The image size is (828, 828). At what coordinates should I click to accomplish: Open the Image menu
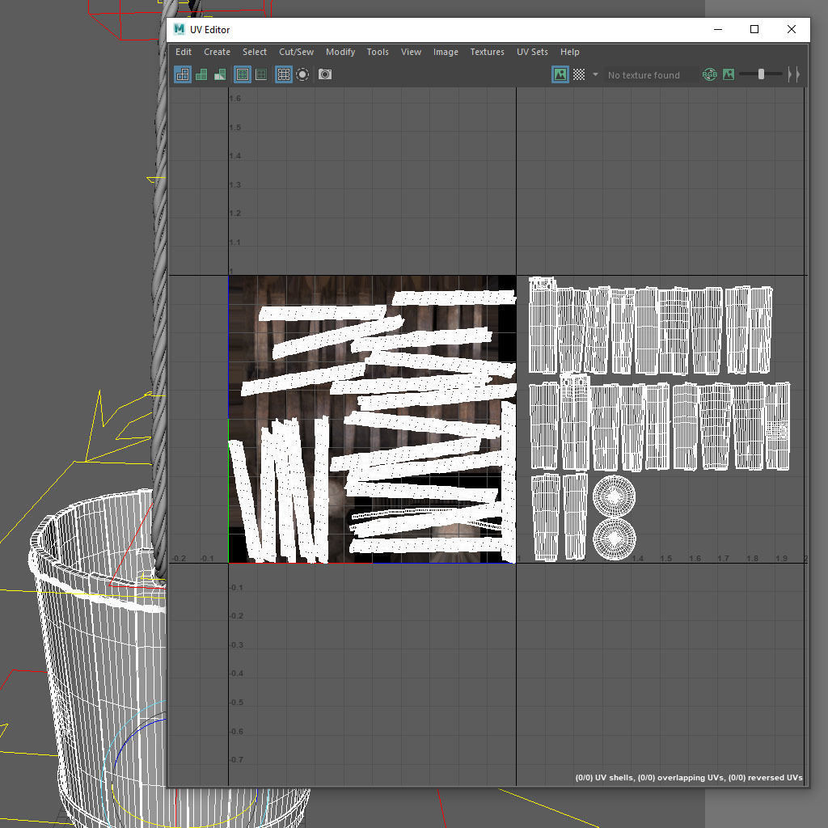[x=446, y=52]
